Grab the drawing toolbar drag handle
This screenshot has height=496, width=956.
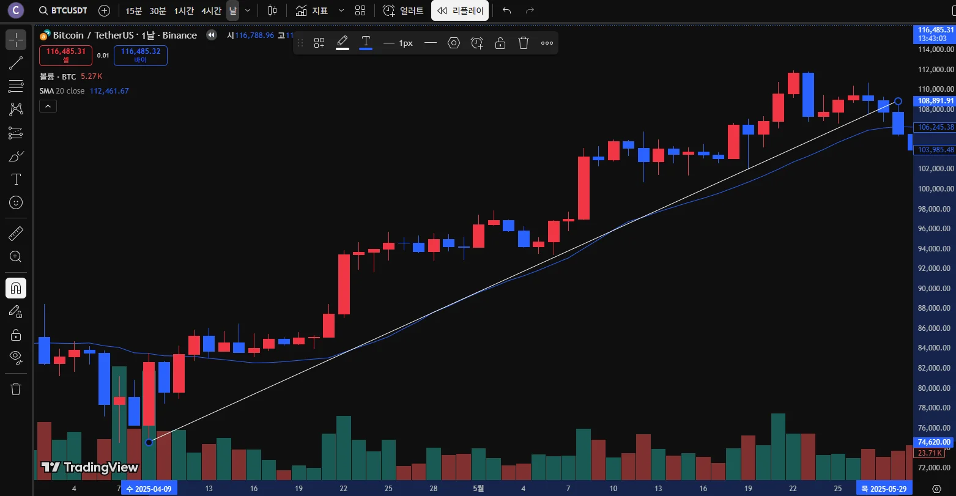(x=300, y=43)
